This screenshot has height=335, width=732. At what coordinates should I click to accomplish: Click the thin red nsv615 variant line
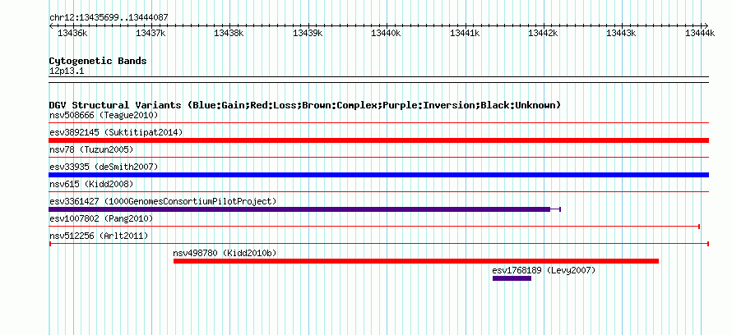[378, 192]
